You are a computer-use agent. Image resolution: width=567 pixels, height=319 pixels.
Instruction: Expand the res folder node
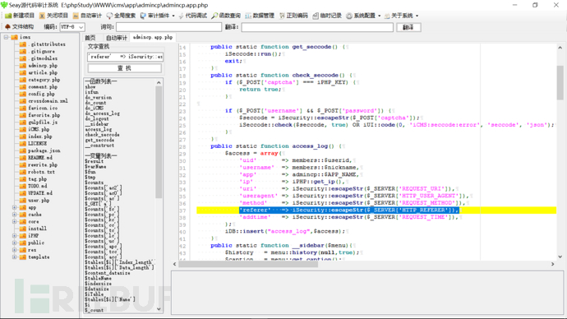click(x=15, y=250)
